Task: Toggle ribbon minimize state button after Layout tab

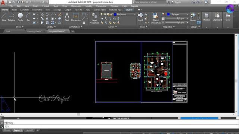Action: point(139,10)
